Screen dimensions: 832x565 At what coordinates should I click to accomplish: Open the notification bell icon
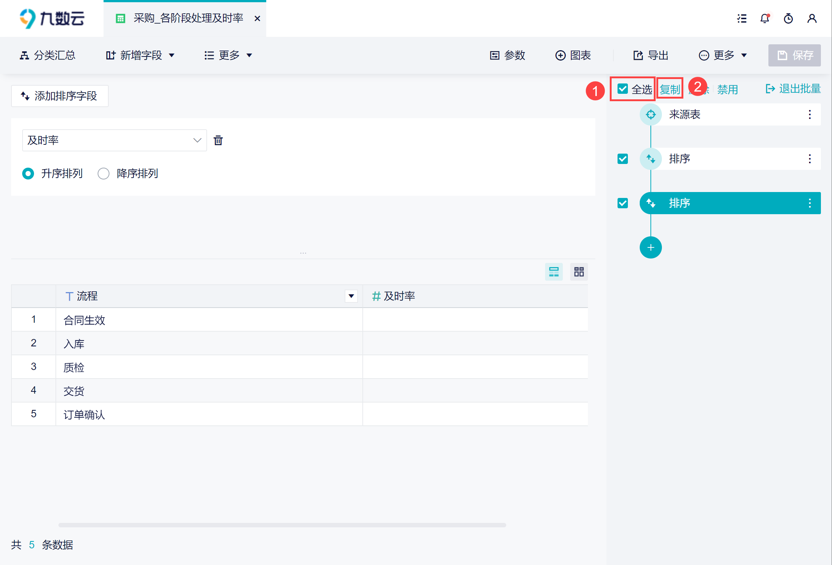(765, 18)
